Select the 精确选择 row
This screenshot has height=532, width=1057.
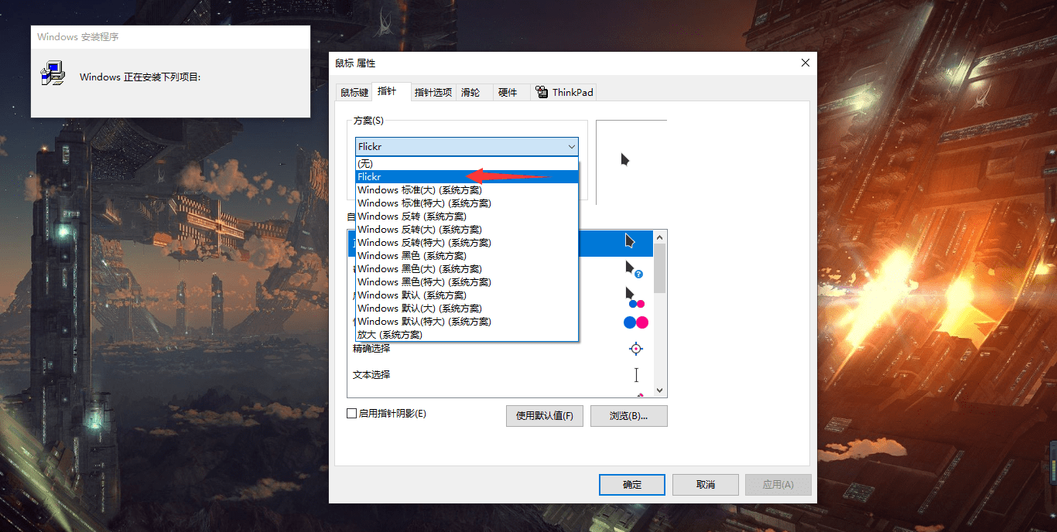501,349
